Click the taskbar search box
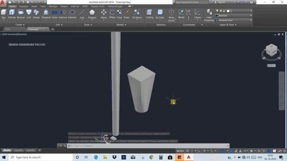 pyautogui.click(x=41, y=157)
